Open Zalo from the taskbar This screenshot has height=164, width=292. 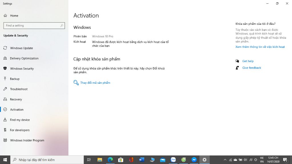(173, 160)
